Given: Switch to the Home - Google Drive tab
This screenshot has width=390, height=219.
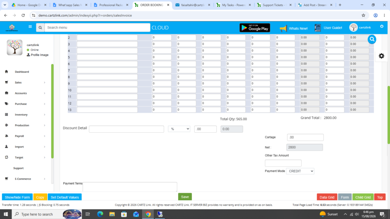Looking at the screenshot, I should click(29, 5).
